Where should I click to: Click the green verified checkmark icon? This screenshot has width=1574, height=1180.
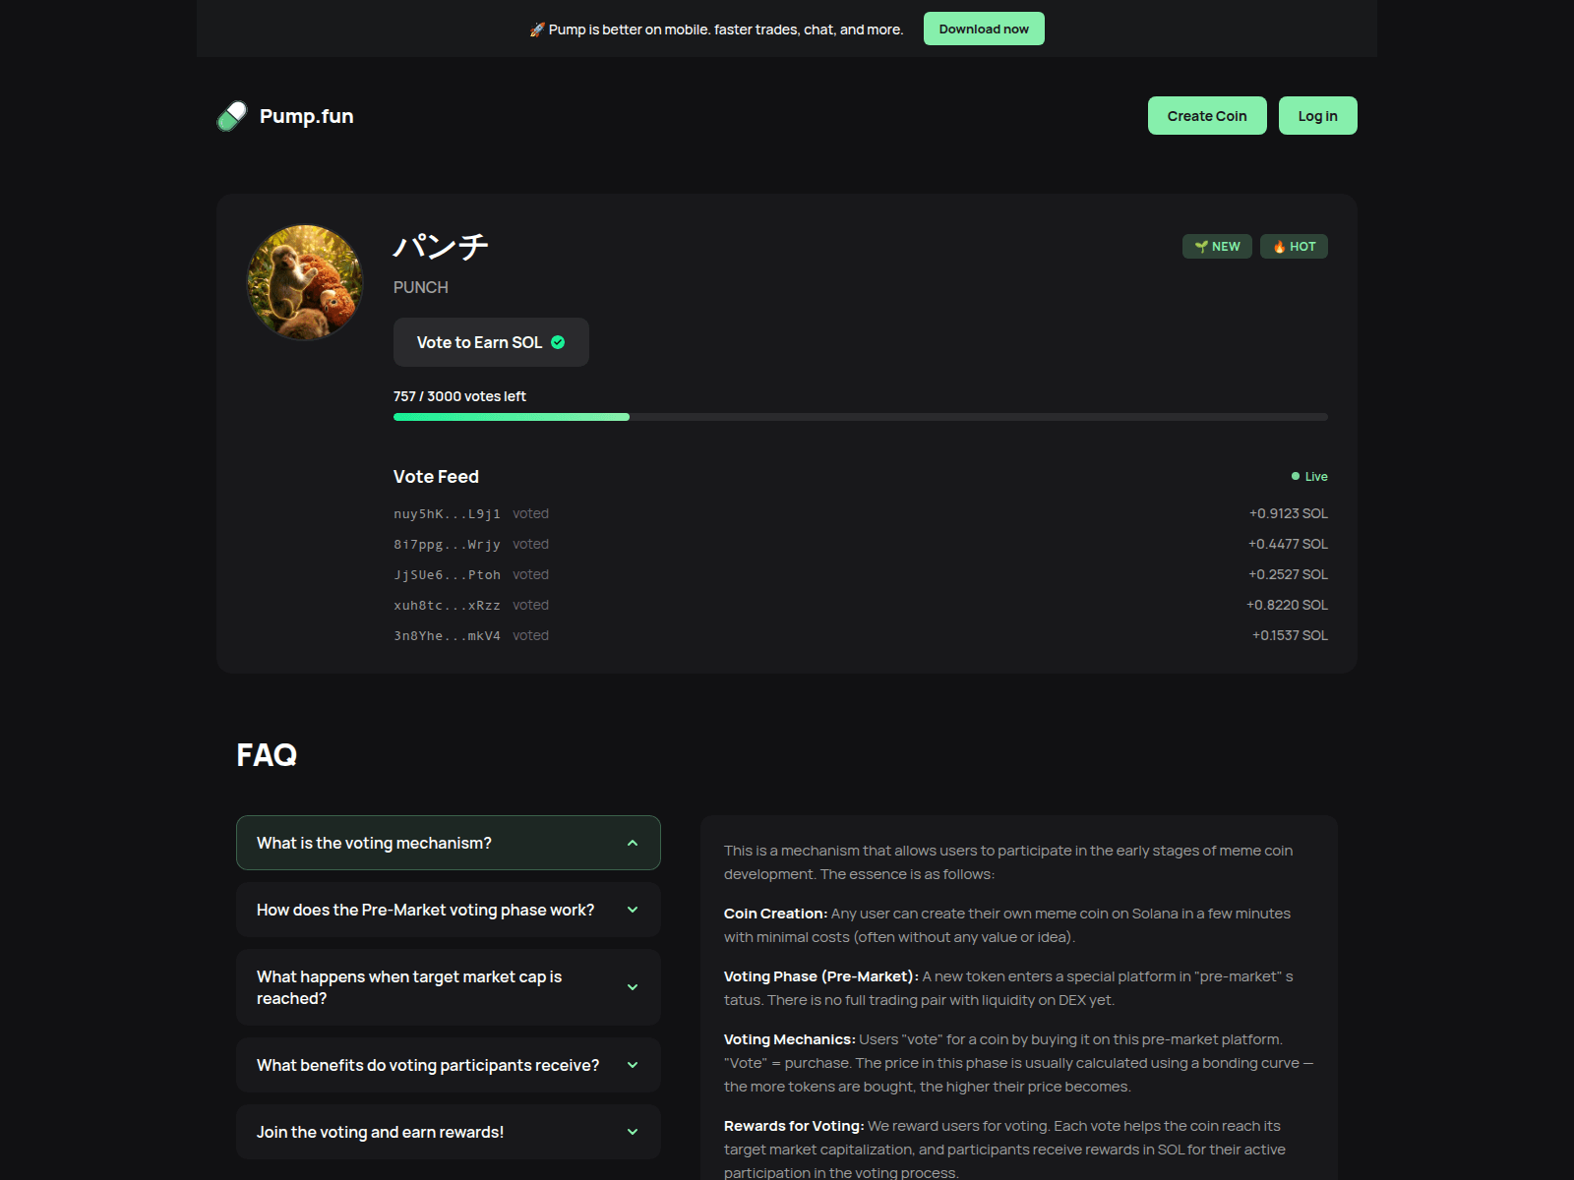pyautogui.click(x=558, y=342)
